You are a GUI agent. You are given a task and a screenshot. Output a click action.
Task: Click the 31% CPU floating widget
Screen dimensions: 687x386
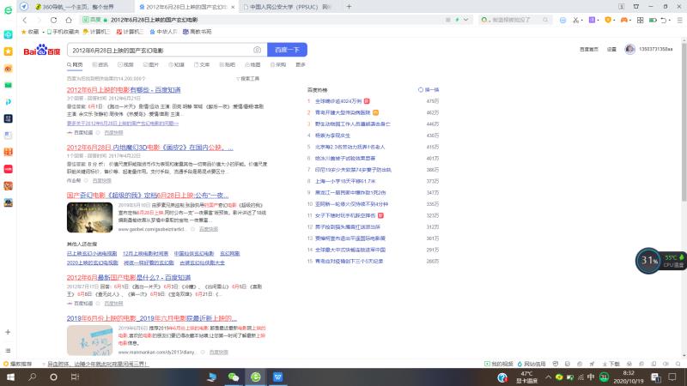pyautogui.click(x=648, y=261)
